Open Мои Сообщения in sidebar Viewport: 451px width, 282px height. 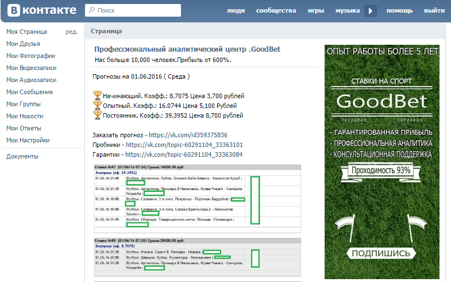pos(30,92)
